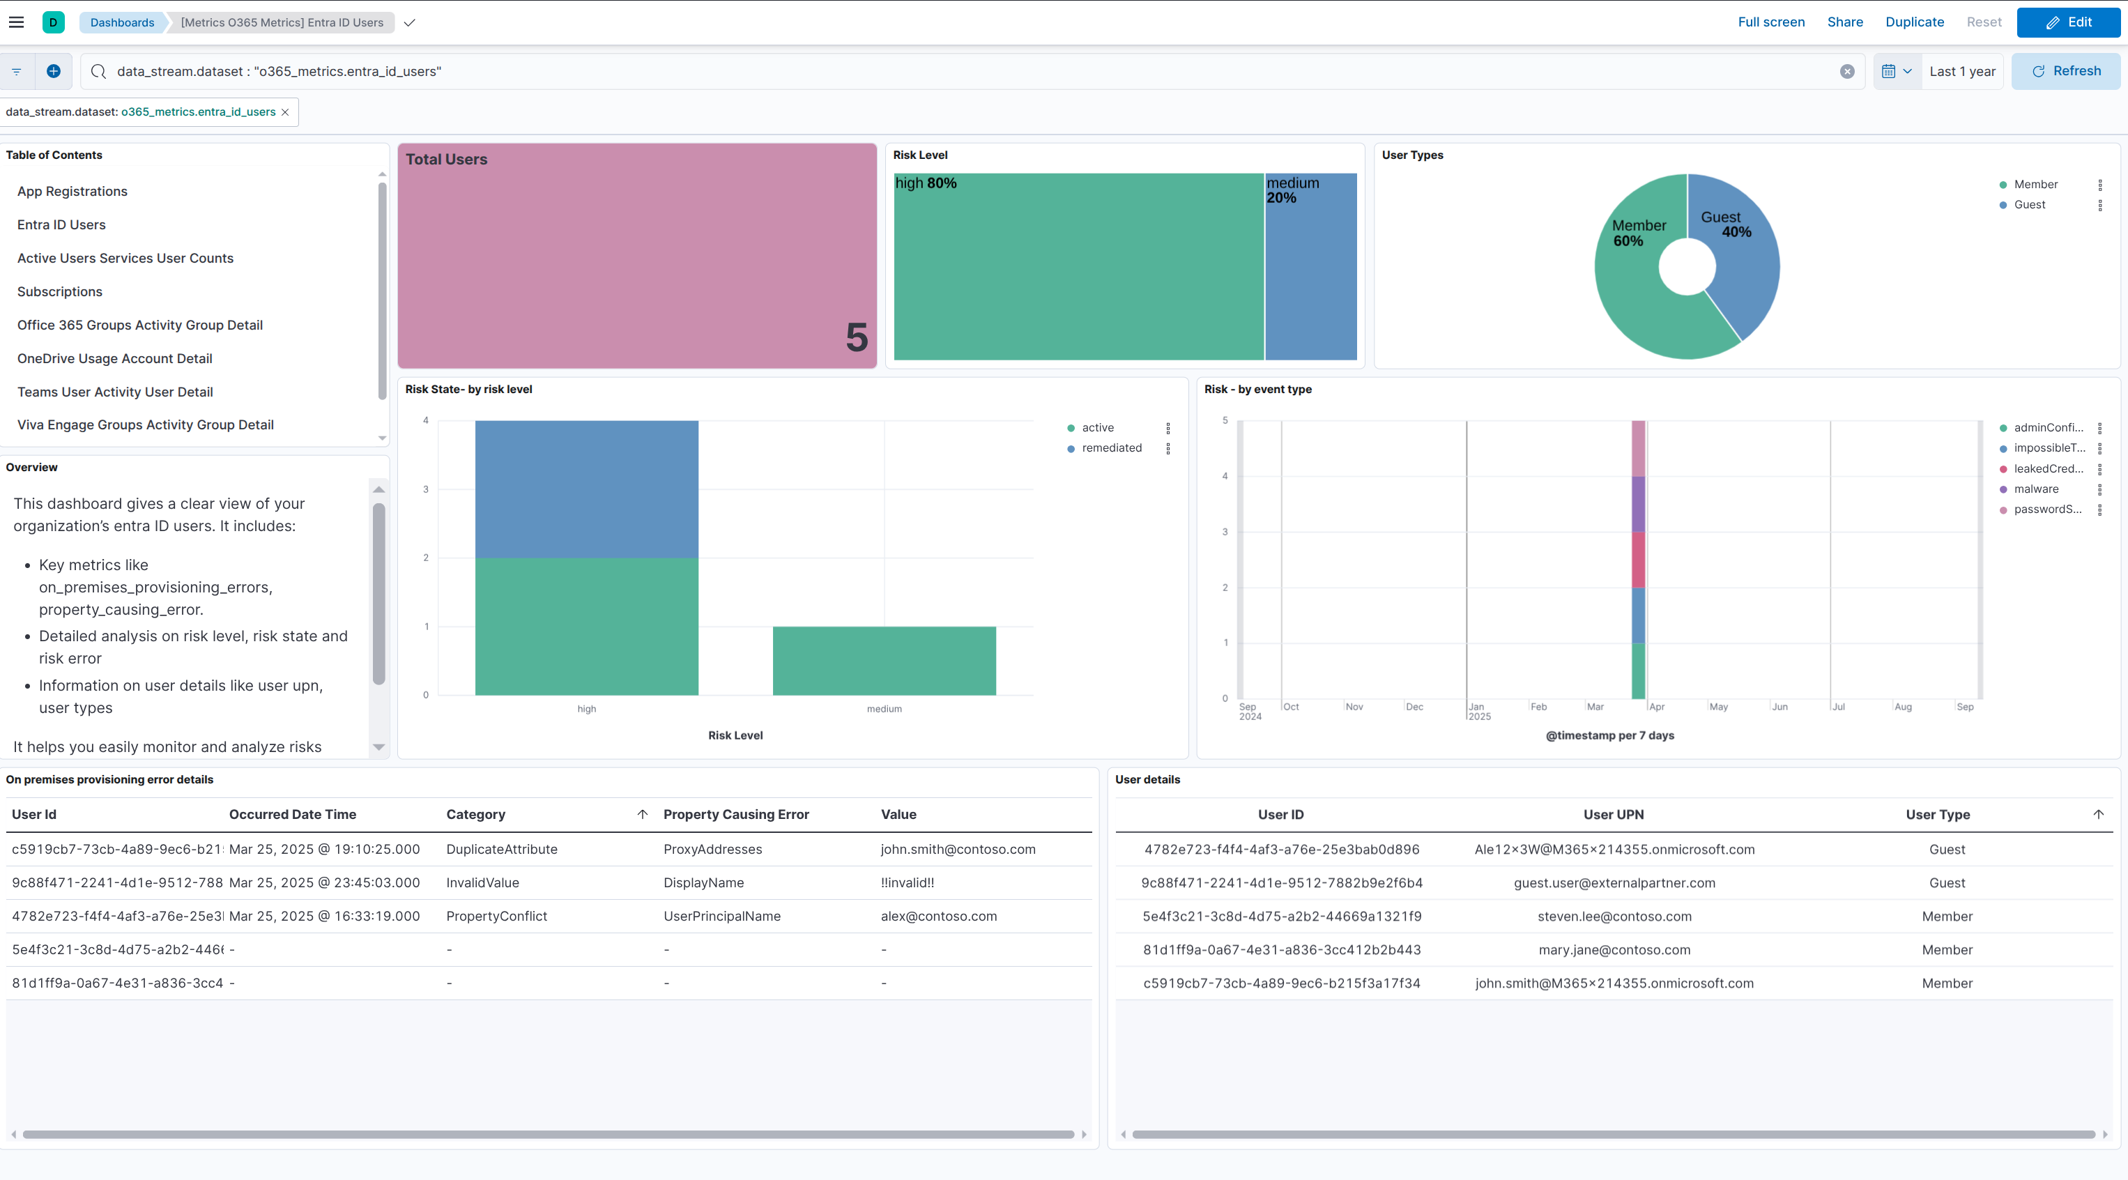Open kebab menu beside adminConfi legend item
2128x1180 pixels.
2101,427
